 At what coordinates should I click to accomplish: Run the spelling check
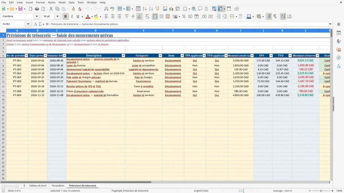pyautogui.click(x=112, y=9)
